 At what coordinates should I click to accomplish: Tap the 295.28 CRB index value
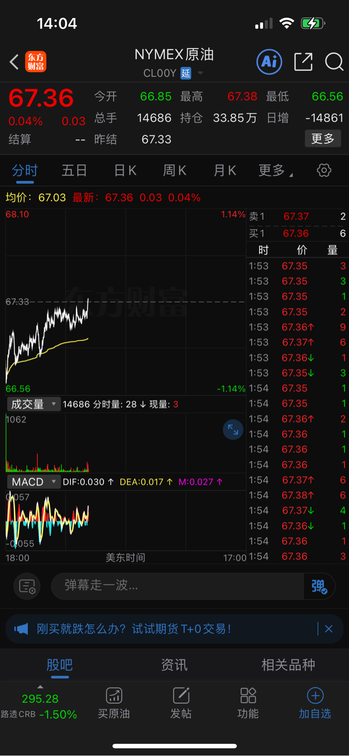tap(40, 699)
